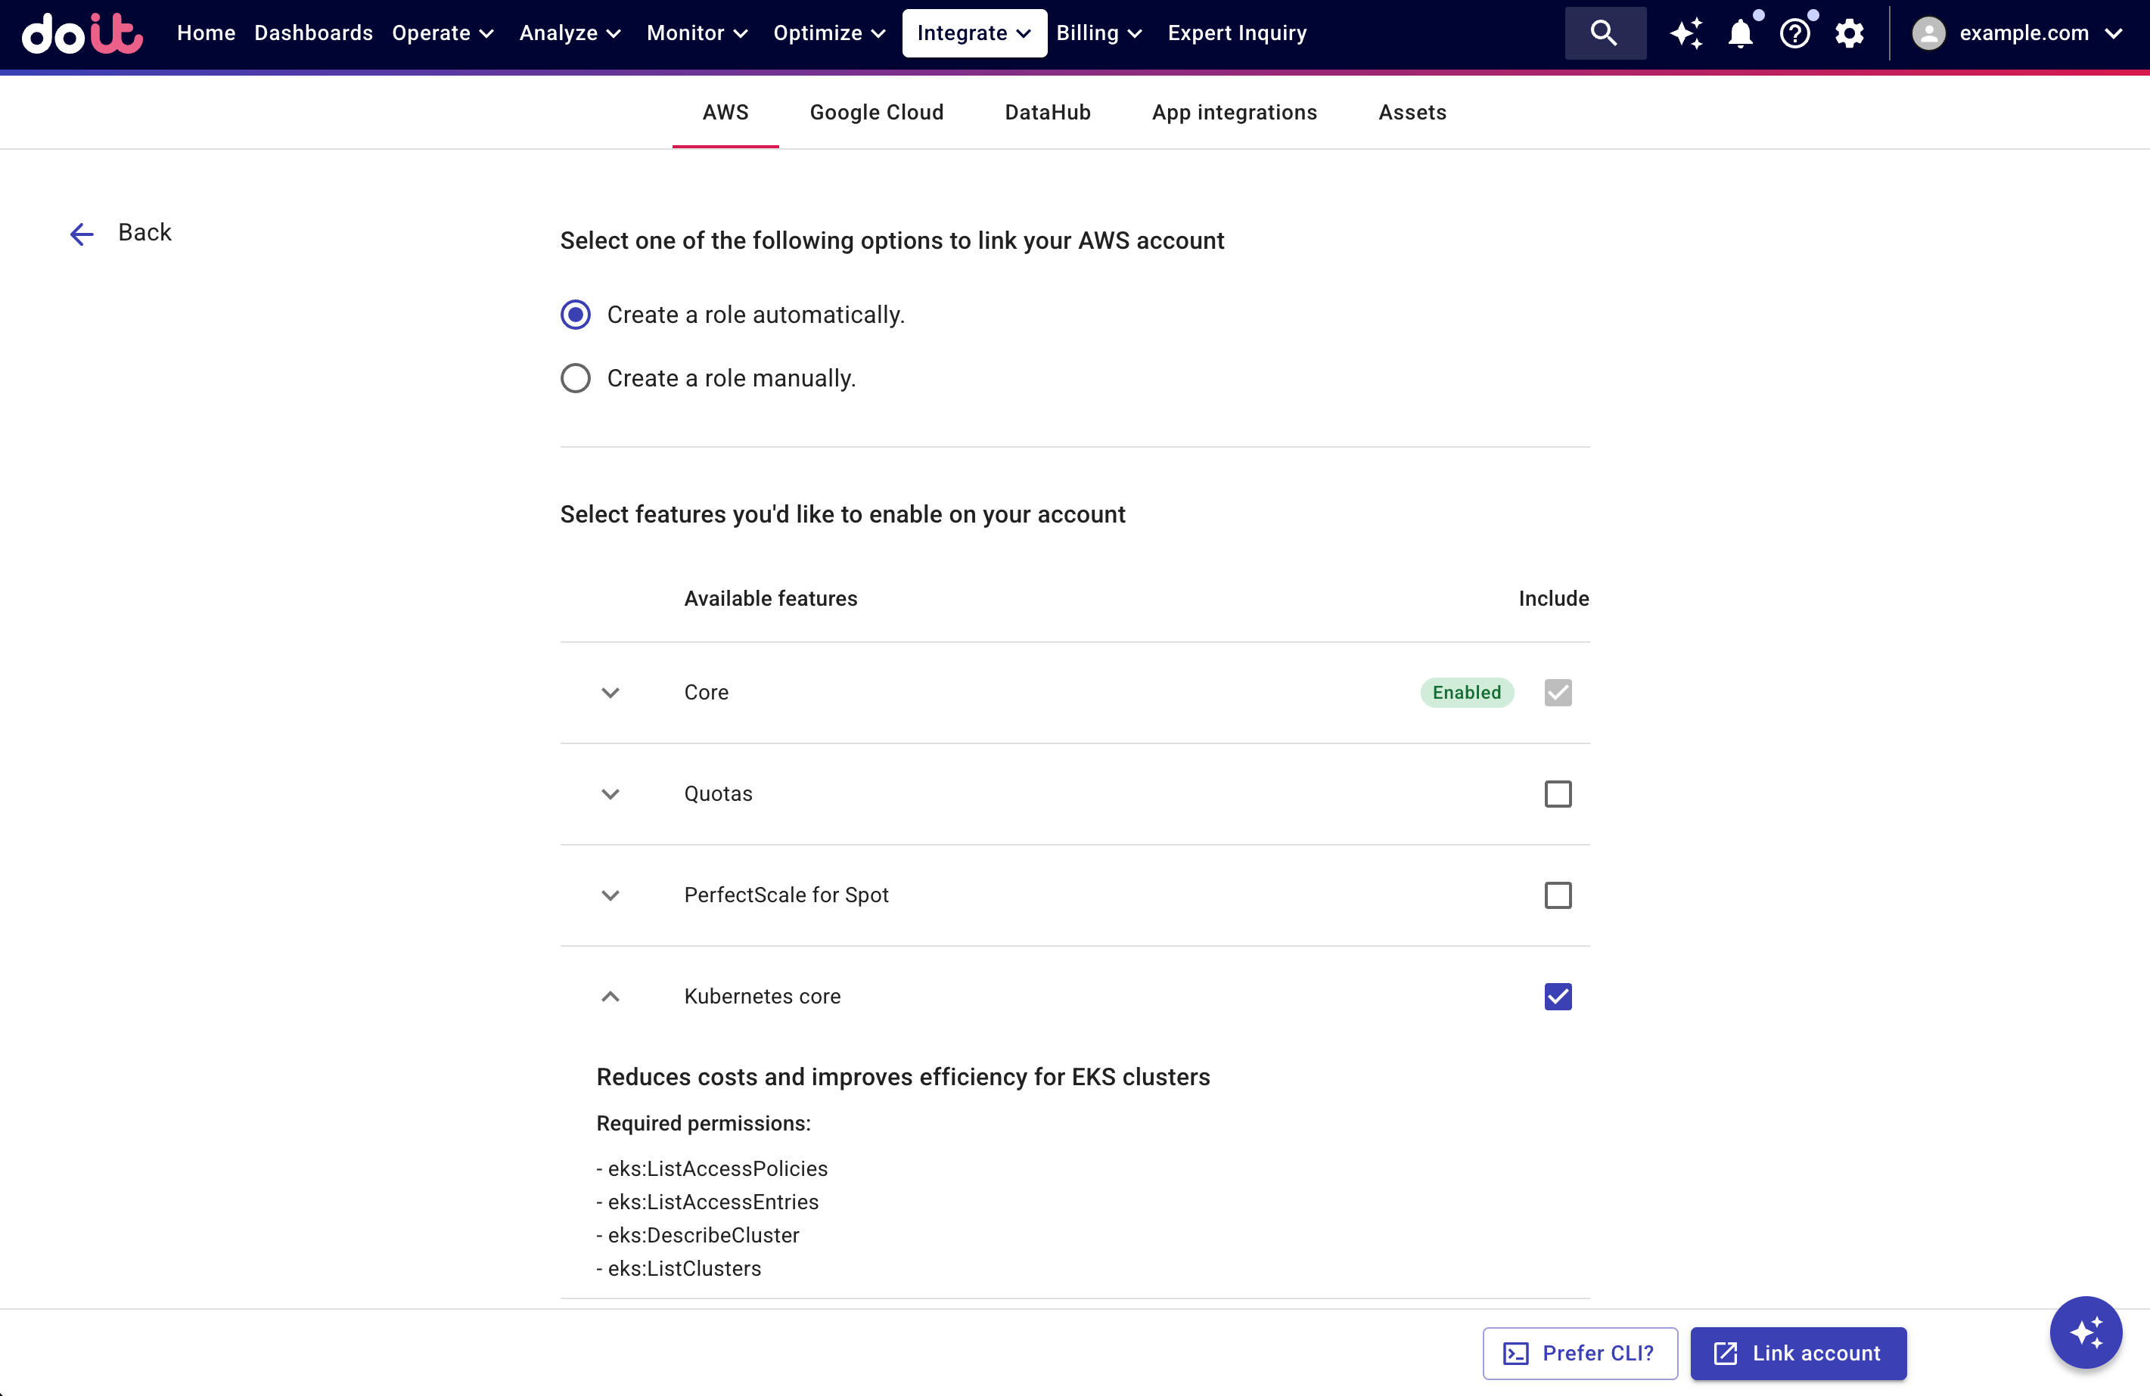The image size is (2150, 1396).
Task: Open the Optimize dropdown menu
Action: coord(828,33)
